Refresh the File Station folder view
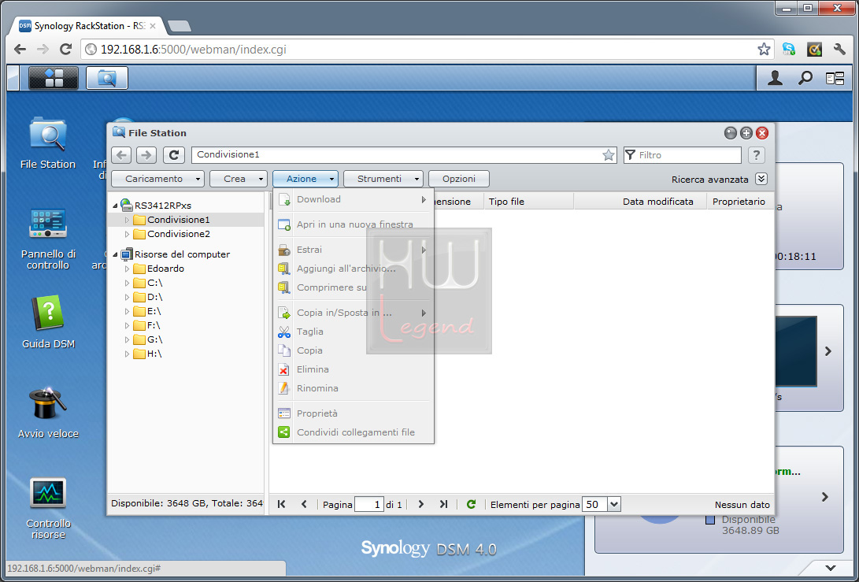The width and height of the screenshot is (859, 582). pos(174,155)
